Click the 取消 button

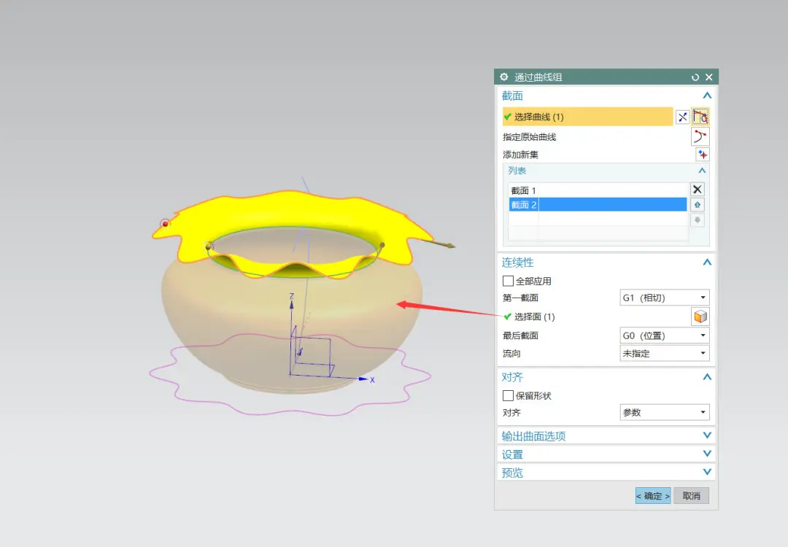tap(692, 496)
